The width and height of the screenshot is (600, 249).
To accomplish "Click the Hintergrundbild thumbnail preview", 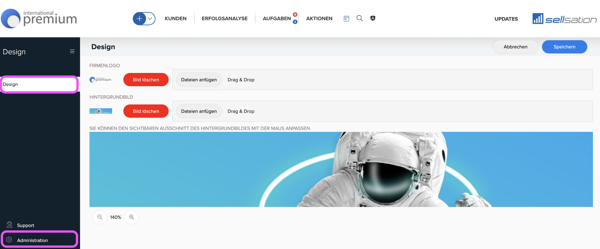I will point(101,111).
